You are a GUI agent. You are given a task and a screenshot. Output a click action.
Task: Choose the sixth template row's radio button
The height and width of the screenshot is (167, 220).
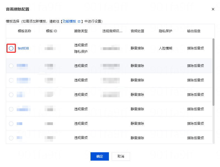(x=11, y=124)
